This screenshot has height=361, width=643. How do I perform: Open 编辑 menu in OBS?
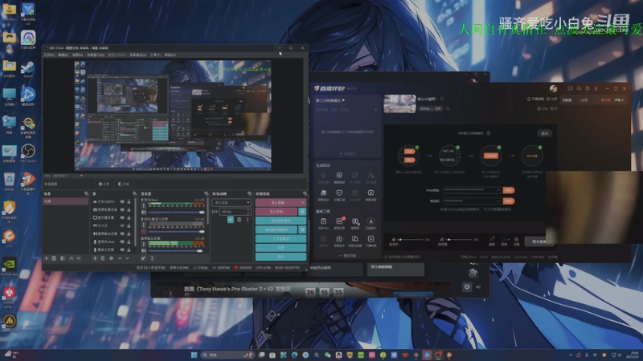63,55
